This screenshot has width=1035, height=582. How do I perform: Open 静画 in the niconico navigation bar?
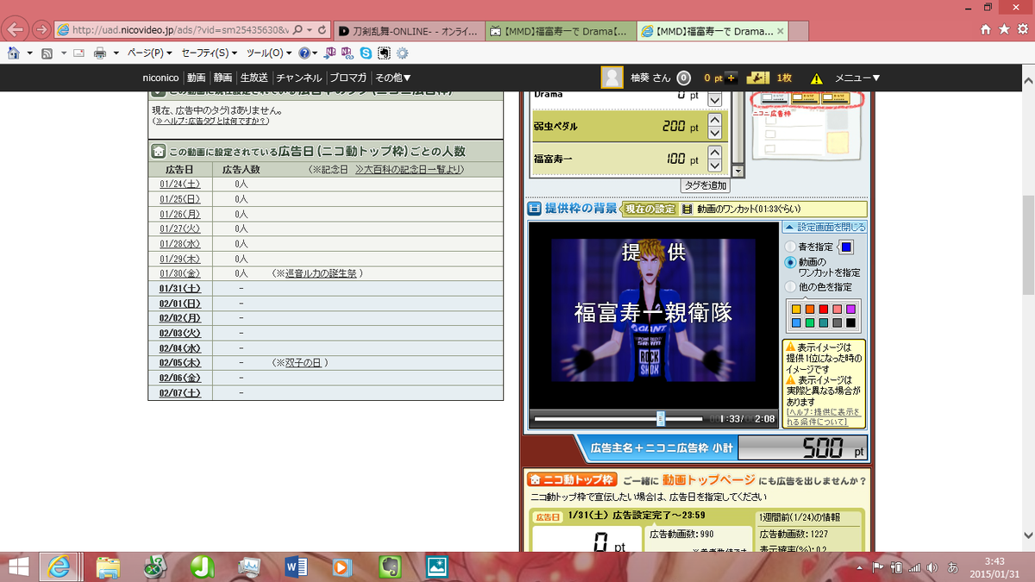[x=223, y=78]
